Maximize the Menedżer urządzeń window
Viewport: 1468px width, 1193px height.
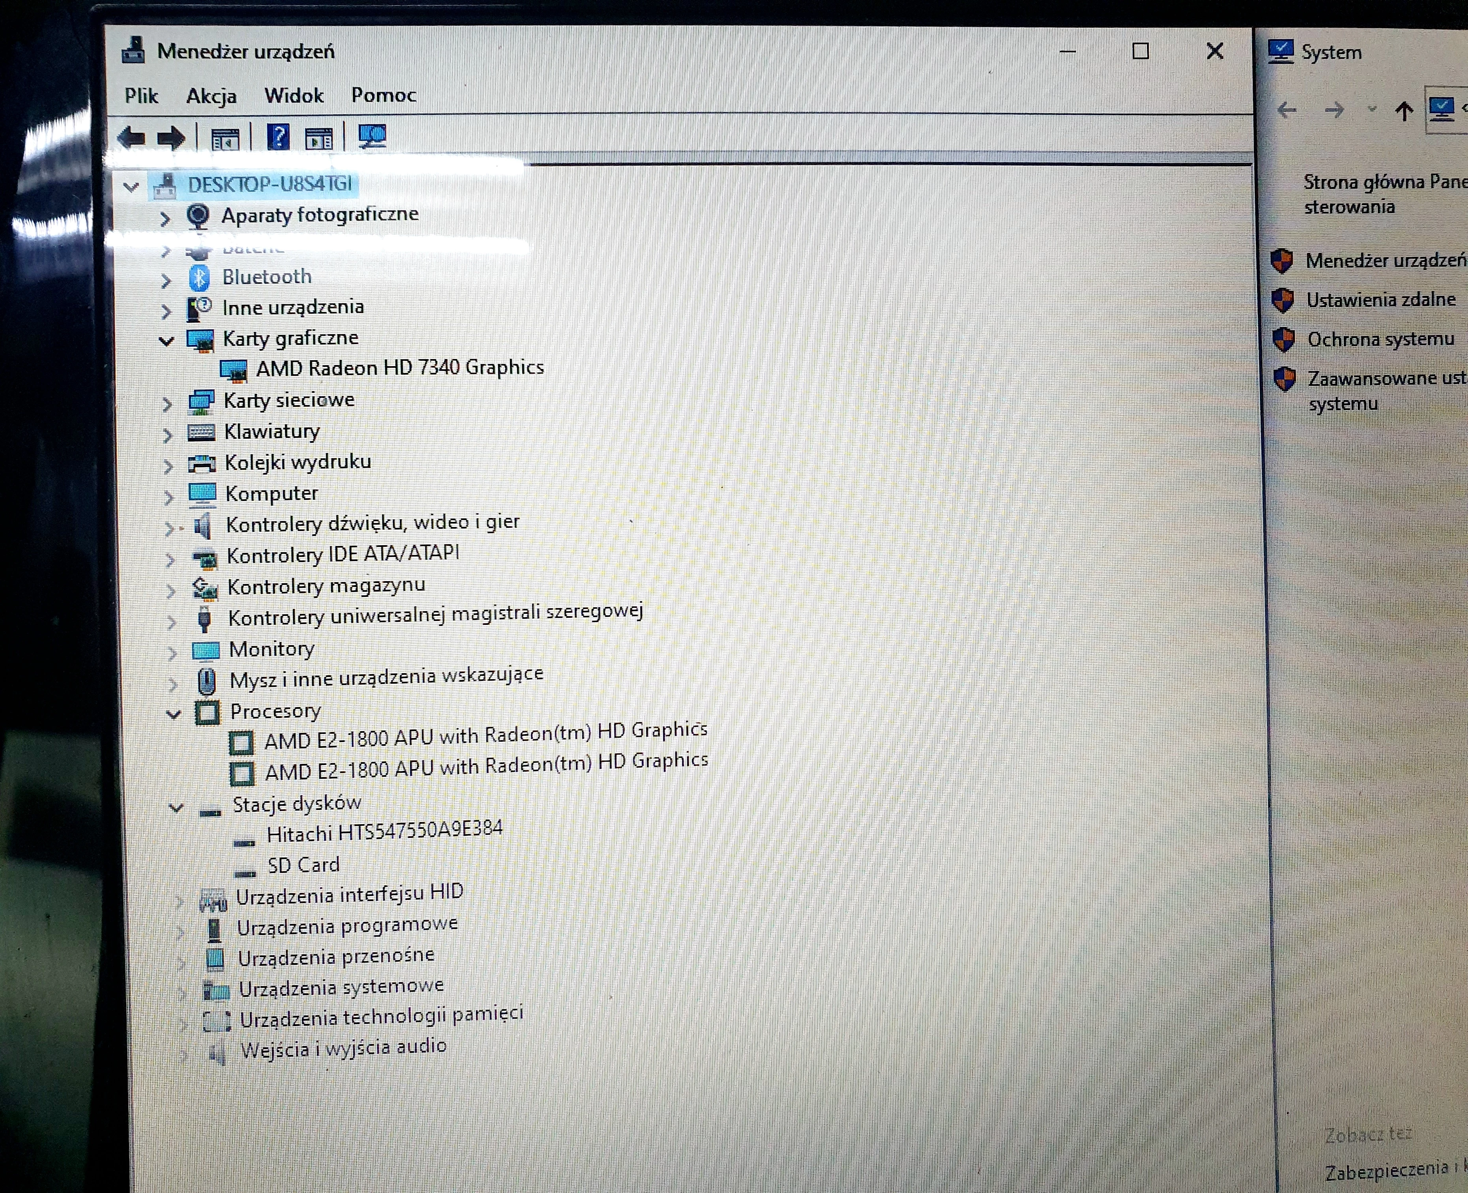[1141, 51]
